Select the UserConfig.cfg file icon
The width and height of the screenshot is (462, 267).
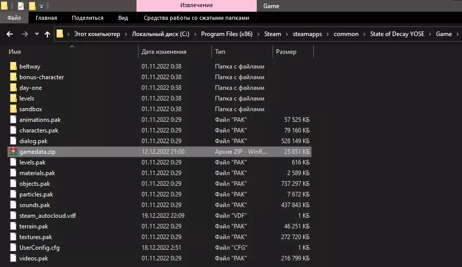[x=13, y=248]
